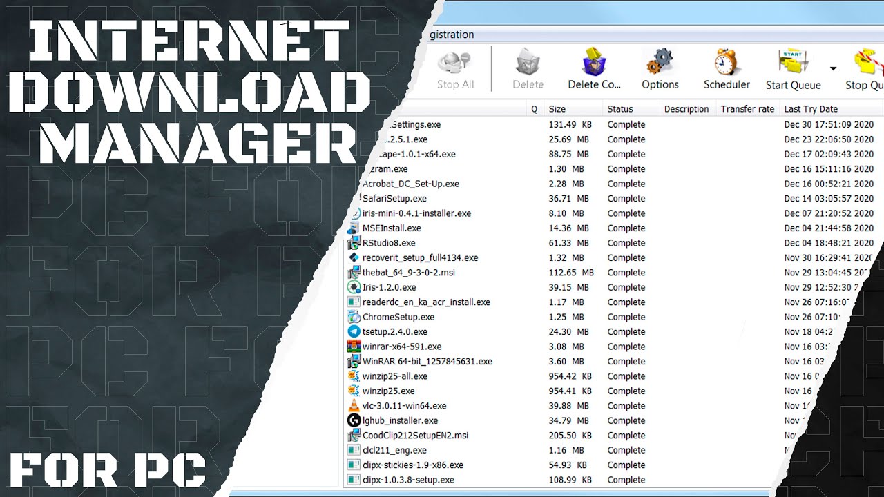Click the Dec 23 22:06:50 2020 date
This screenshot has width=884, height=497.
829,139
